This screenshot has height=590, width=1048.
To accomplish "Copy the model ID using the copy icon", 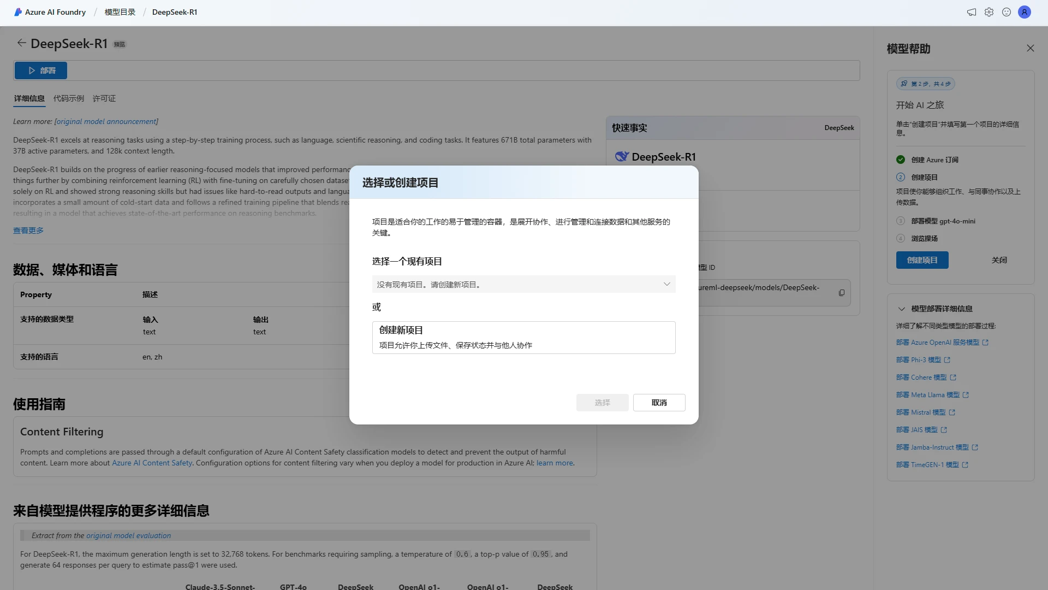I will (842, 292).
